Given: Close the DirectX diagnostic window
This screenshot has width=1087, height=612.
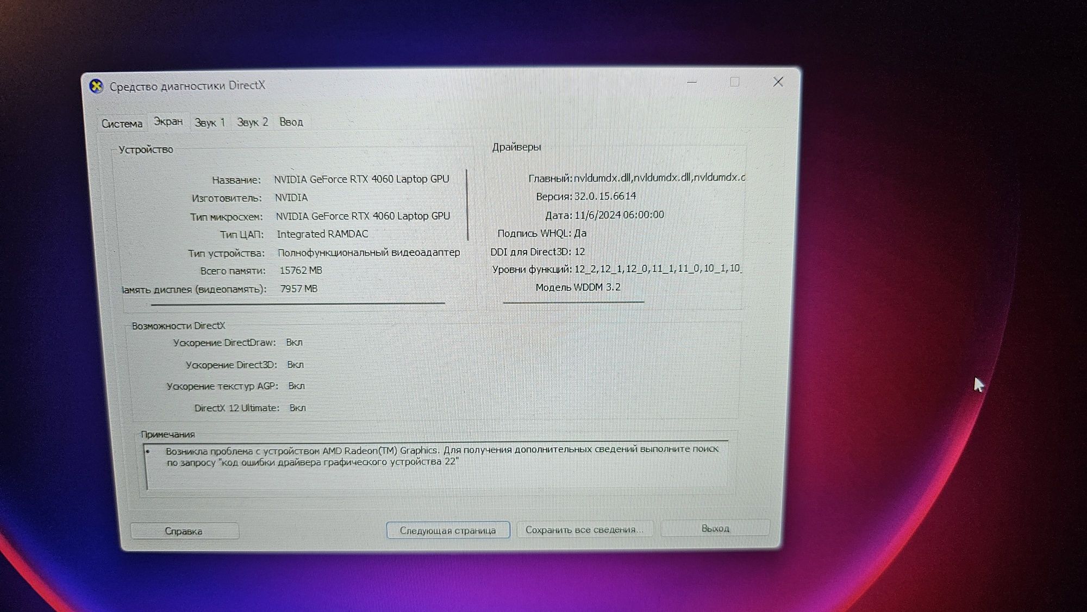Looking at the screenshot, I should [778, 82].
